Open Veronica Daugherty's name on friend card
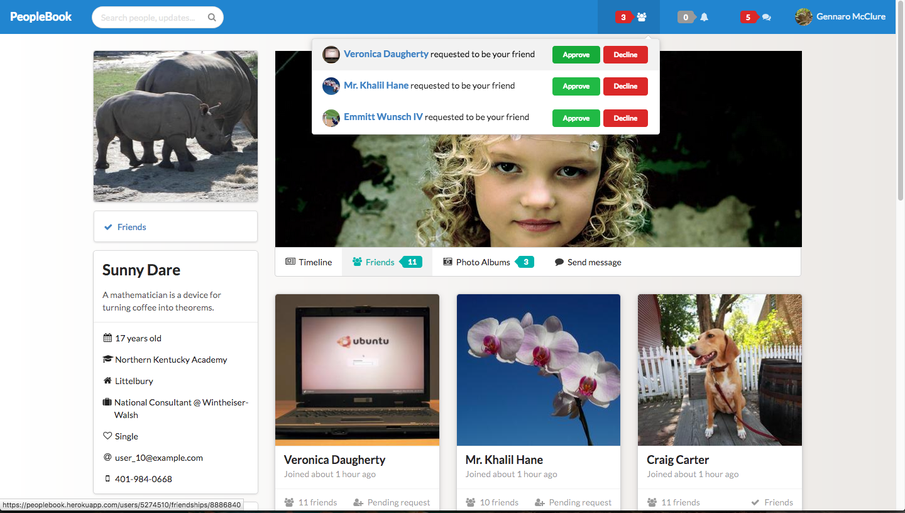The width and height of the screenshot is (905, 513). (x=335, y=460)
